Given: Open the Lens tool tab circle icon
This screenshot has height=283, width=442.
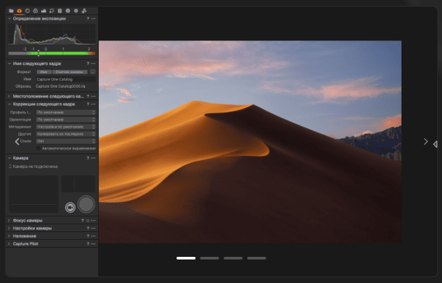Looking at the screenshot, I should (x=27, y=10).
